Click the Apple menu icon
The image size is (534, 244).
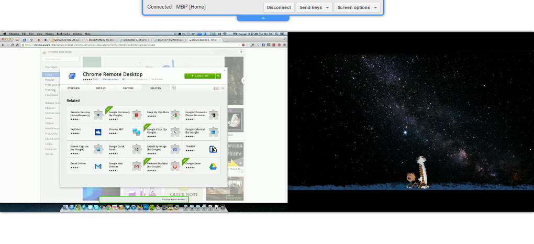4,34
